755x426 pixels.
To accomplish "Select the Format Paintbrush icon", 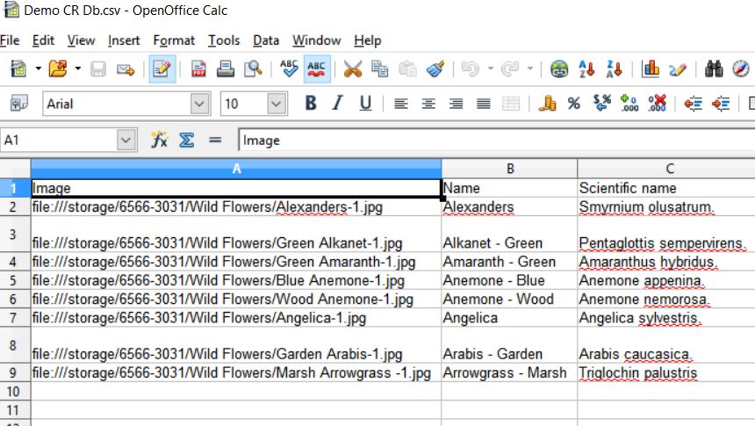I will tap(435, 69).
